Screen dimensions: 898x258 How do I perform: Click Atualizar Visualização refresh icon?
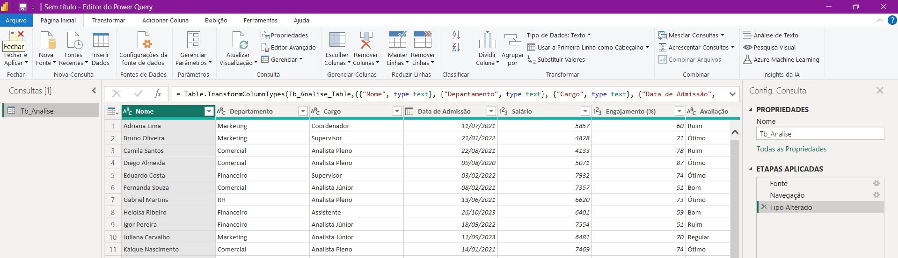point(240,41)
